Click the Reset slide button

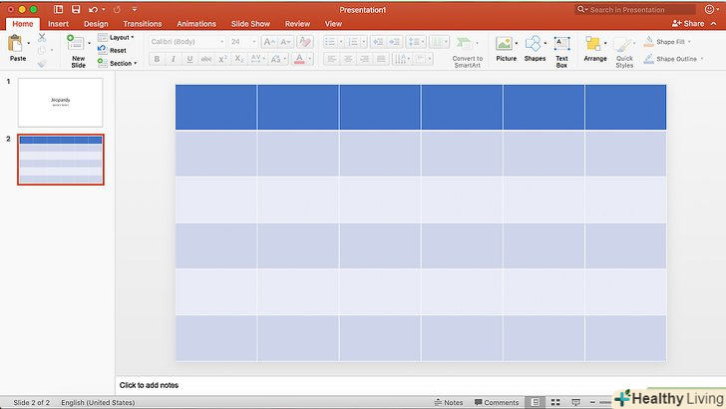(x=112, y=50)
